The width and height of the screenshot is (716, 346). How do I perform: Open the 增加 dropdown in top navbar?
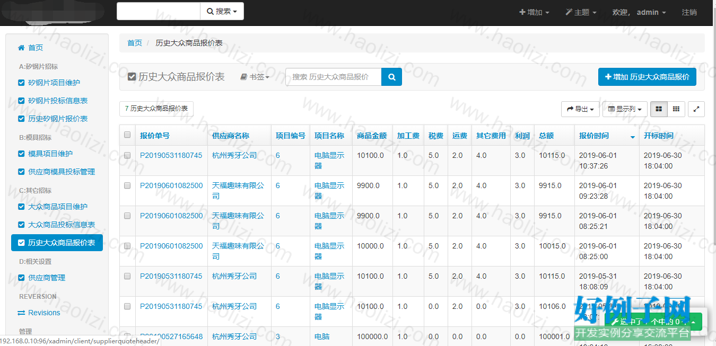(534, 12)
